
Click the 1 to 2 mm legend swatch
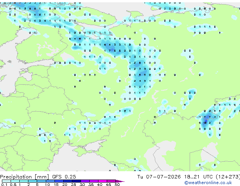[24, 181]
